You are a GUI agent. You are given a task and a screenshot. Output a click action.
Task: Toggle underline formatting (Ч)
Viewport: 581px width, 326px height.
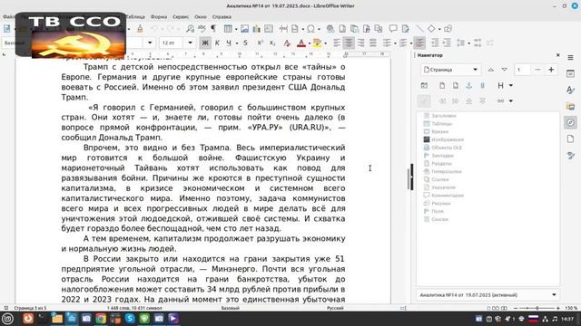229,43
